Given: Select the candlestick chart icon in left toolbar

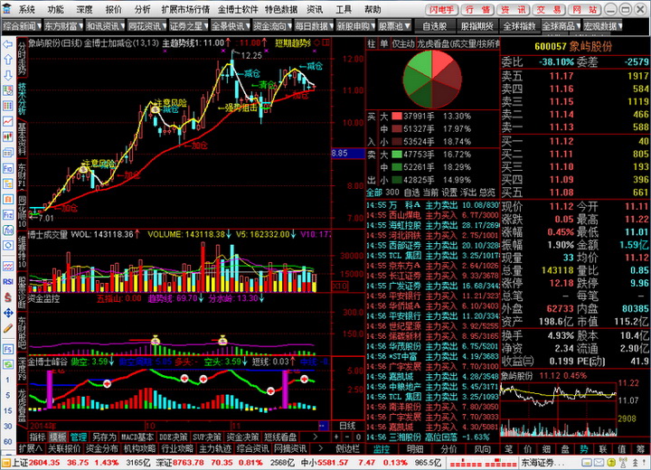Looking at the screenshot, I should click(x=7, y=136).
